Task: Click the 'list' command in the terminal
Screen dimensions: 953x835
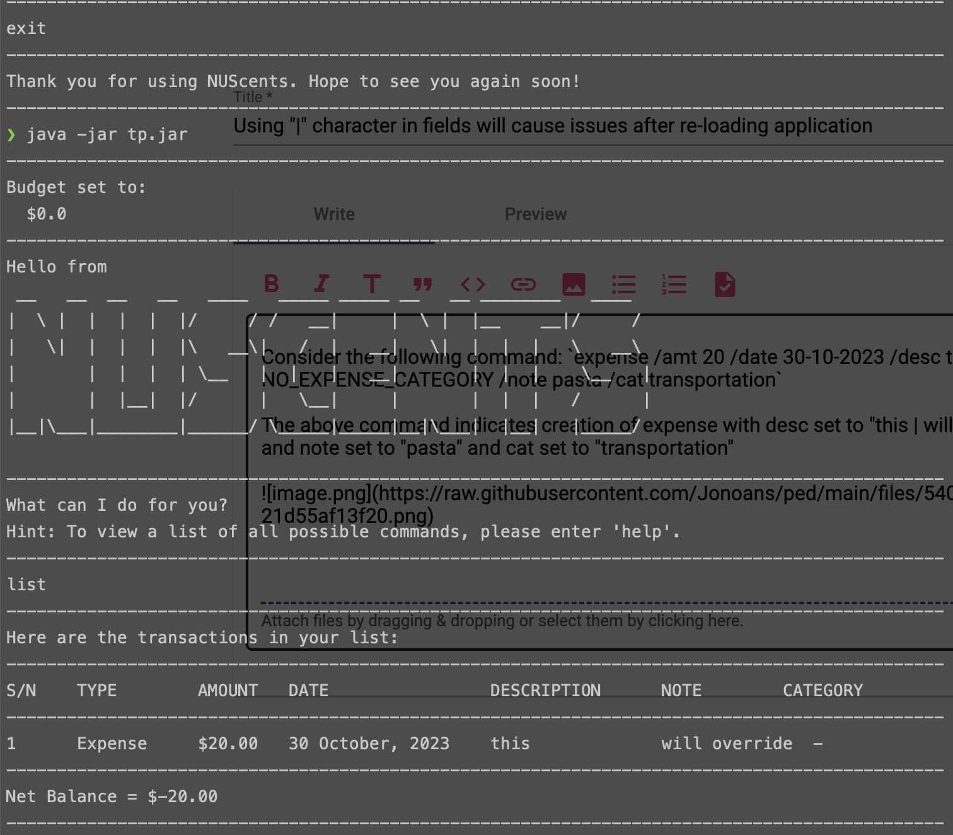Action: [x=26, y=585]
